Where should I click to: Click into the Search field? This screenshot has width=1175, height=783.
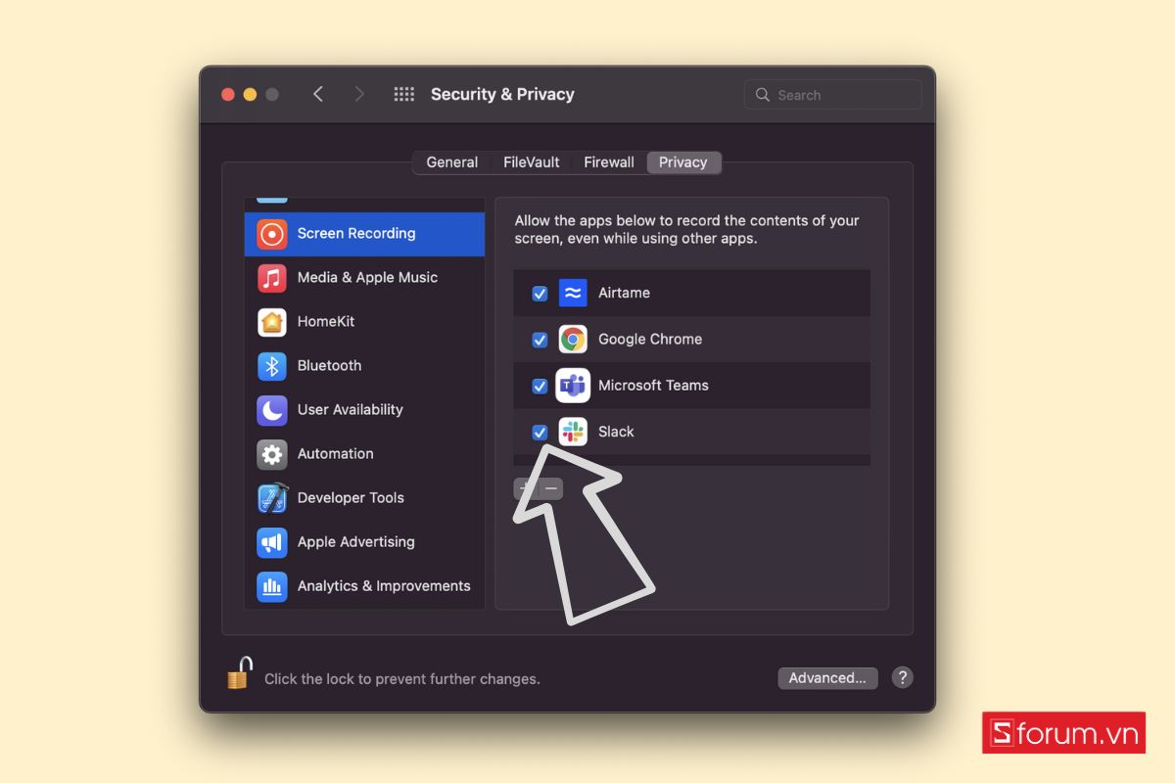pos(832,95)
